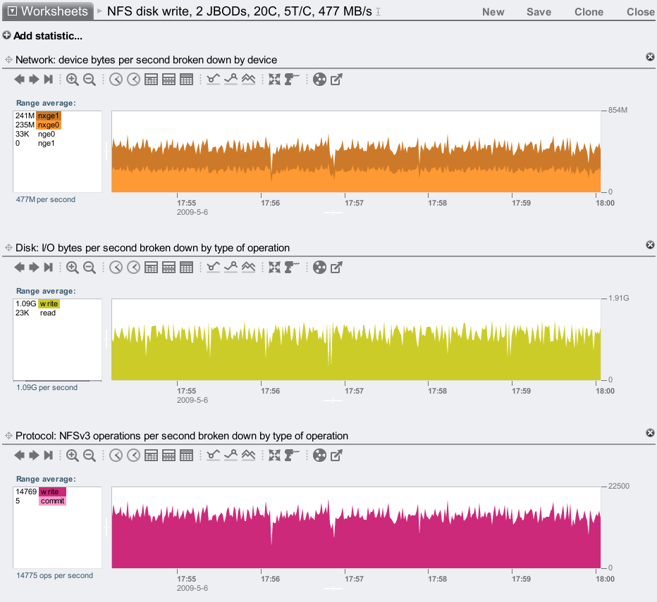Move backward in time on Network graph
Image resolution: width=657 pixels, height=602 pixels.
point(19,80)
